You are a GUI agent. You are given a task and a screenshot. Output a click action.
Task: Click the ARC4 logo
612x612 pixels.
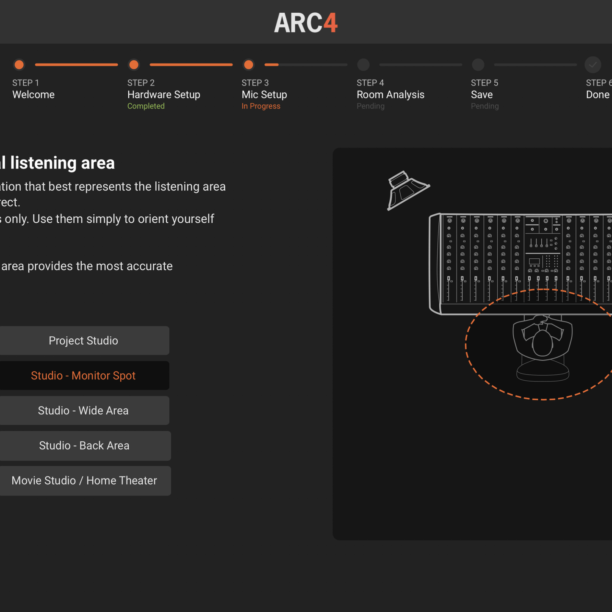[x=306, y=23]
